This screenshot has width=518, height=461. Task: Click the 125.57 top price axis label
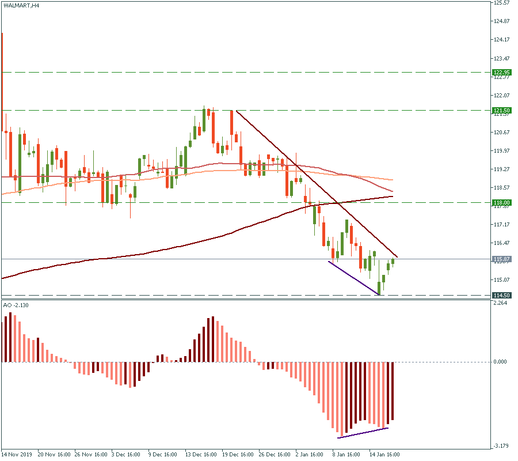(x=501, y=3)
